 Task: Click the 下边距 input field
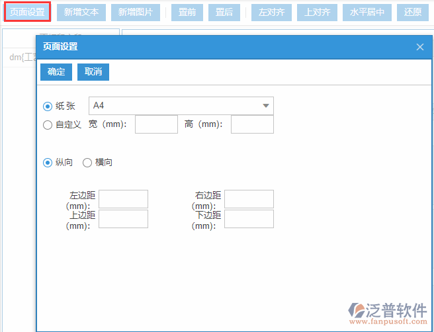249,219
